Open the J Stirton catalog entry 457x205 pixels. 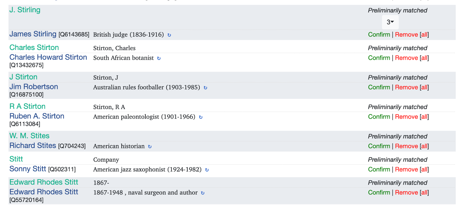[23, 77]
